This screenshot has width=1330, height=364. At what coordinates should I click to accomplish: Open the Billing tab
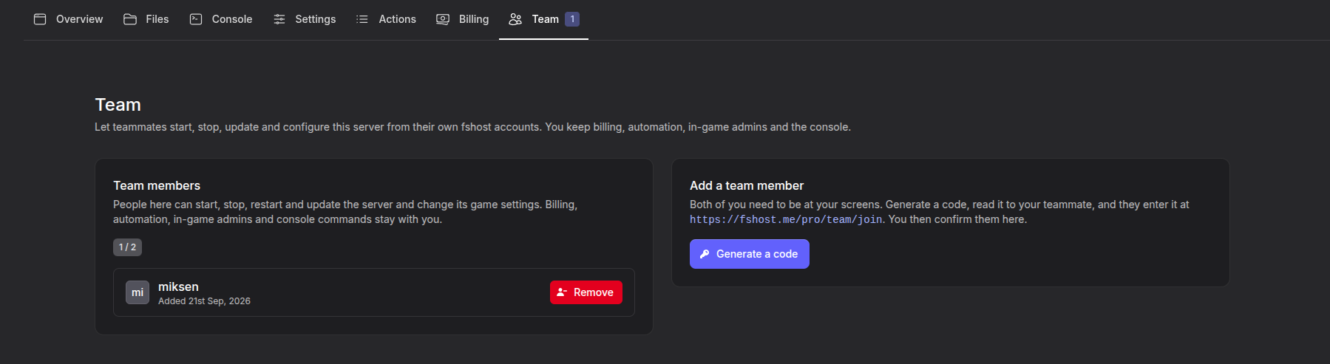click(x=463, y=19)
